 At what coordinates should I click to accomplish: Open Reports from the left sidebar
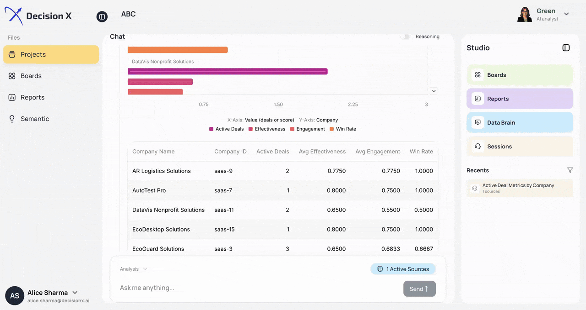[32, 97]
